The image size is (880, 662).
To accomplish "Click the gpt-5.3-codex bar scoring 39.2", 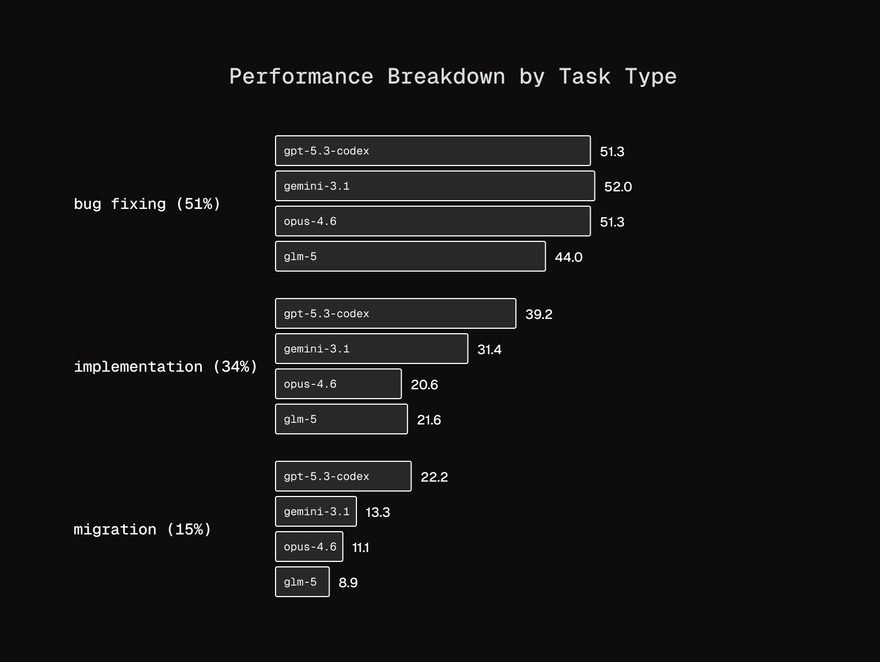I will (x=395, y=313).
